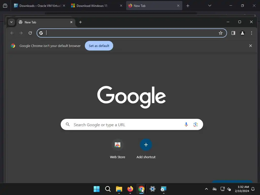Open the Chrome profile avatar
This screenshot has height=195, width=260.
point(242,33)
